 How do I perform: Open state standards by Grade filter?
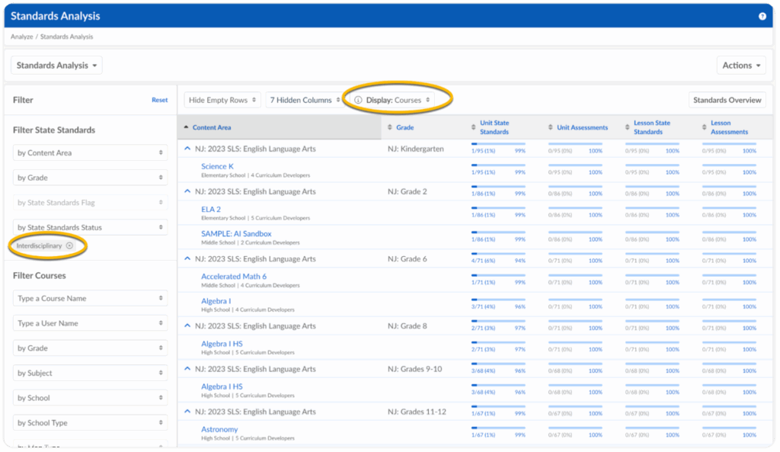coord(90,178)
